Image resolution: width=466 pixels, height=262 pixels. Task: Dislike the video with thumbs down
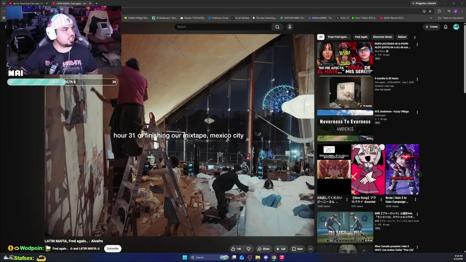[x=249, y=249]
